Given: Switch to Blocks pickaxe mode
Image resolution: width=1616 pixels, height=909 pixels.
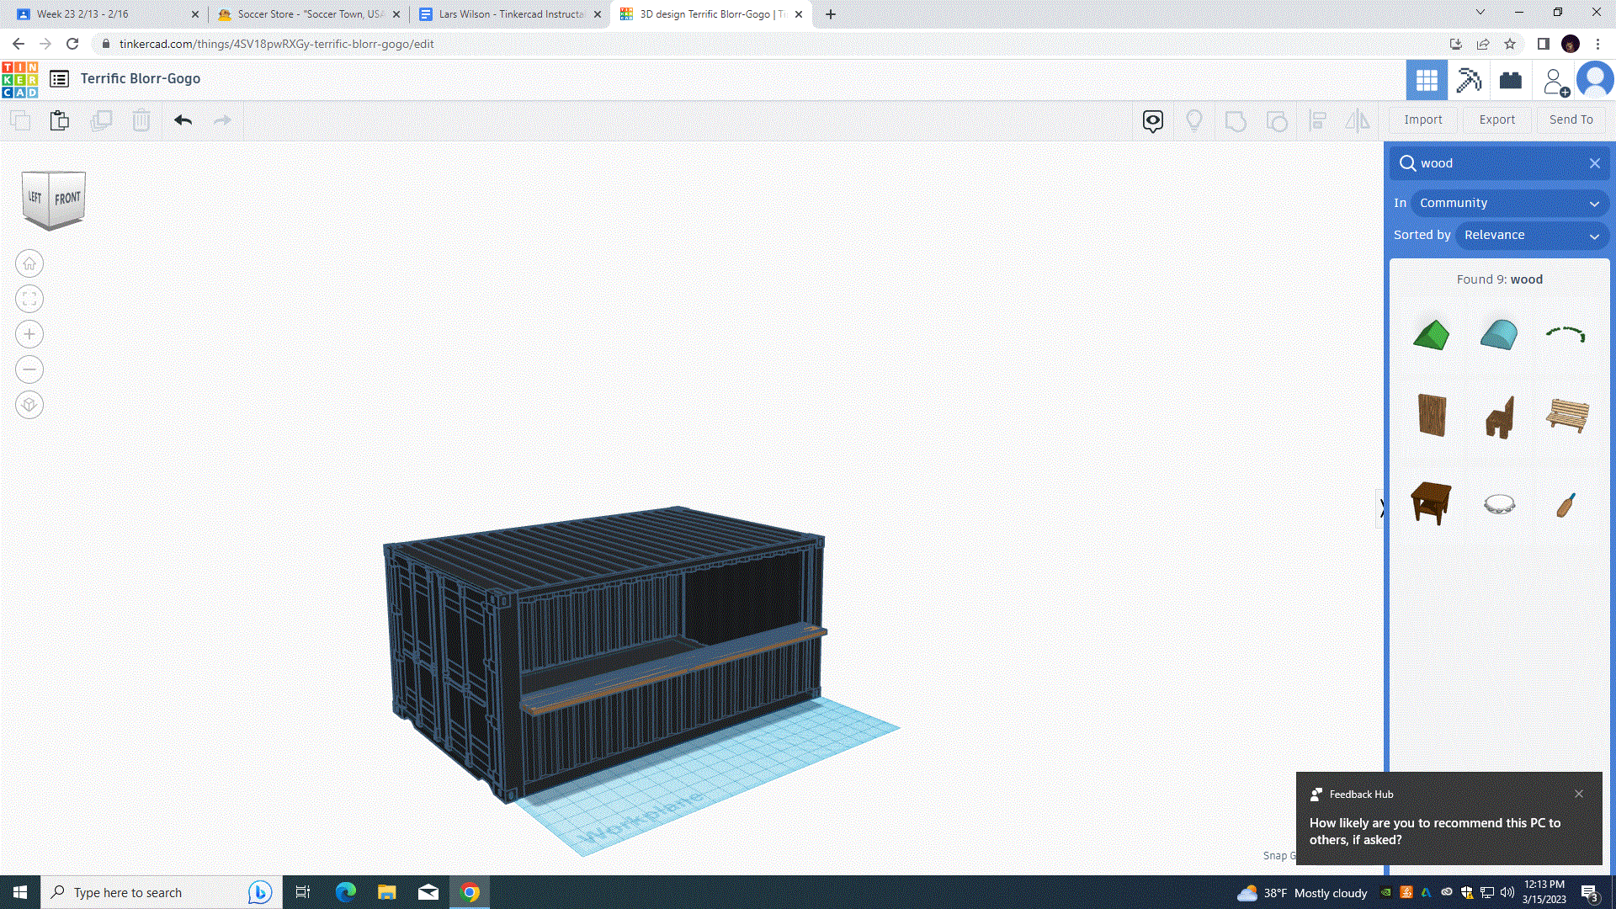Looking at the screenshot, I should [x=1469, y=80].
